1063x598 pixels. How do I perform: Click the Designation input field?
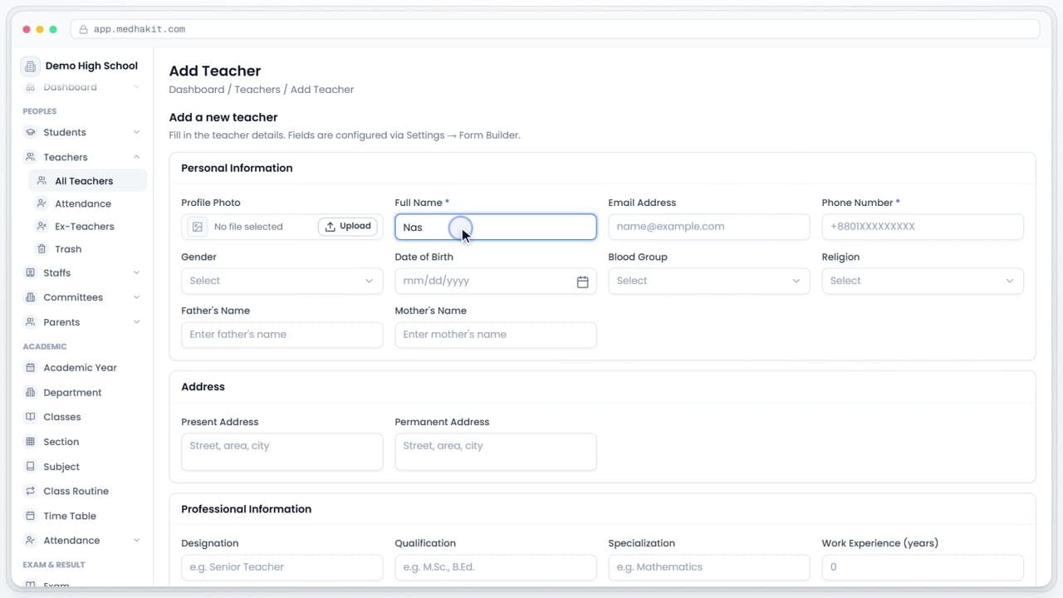coord(282,567)
